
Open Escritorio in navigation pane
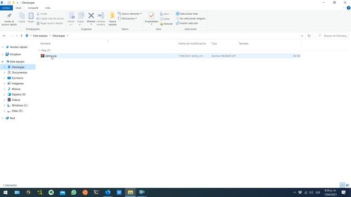click(17, 78)
